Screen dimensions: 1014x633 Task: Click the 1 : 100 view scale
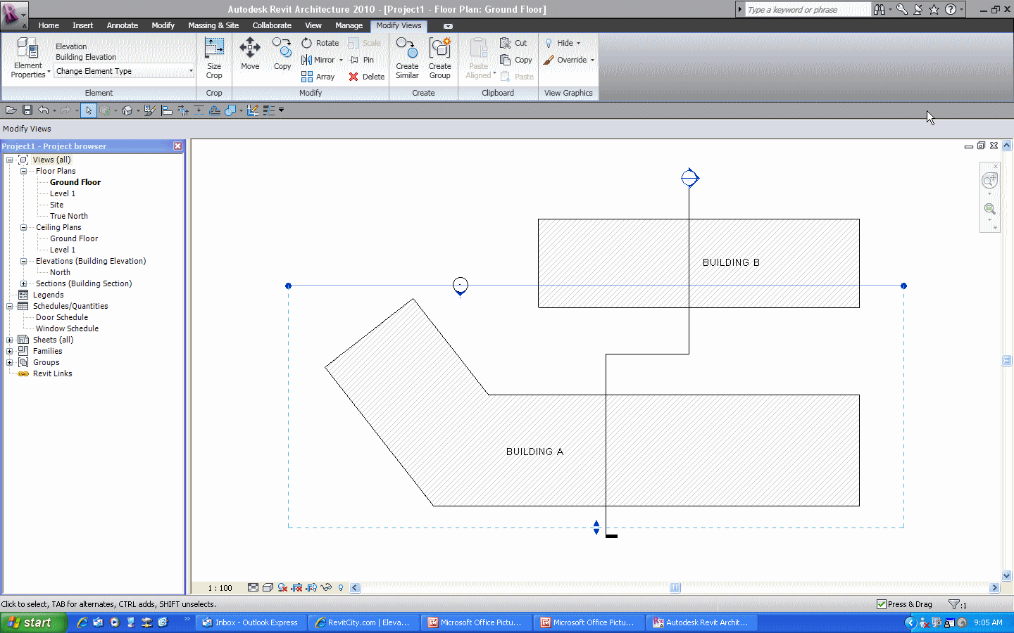tap(220, 588)
